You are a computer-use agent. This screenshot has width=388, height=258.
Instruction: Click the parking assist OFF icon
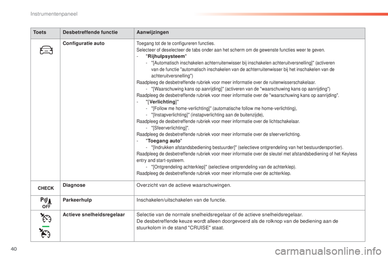point(46,203)
